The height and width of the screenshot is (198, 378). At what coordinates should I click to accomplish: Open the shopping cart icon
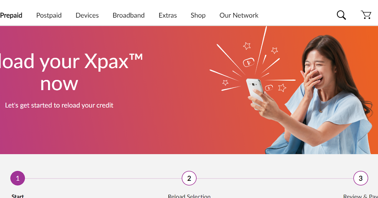(366, 15)
